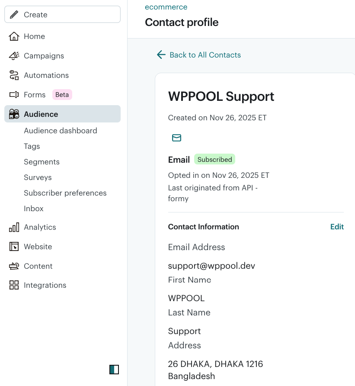Open Tags under Audience
355x386 pixels.
tap(32, 146)
